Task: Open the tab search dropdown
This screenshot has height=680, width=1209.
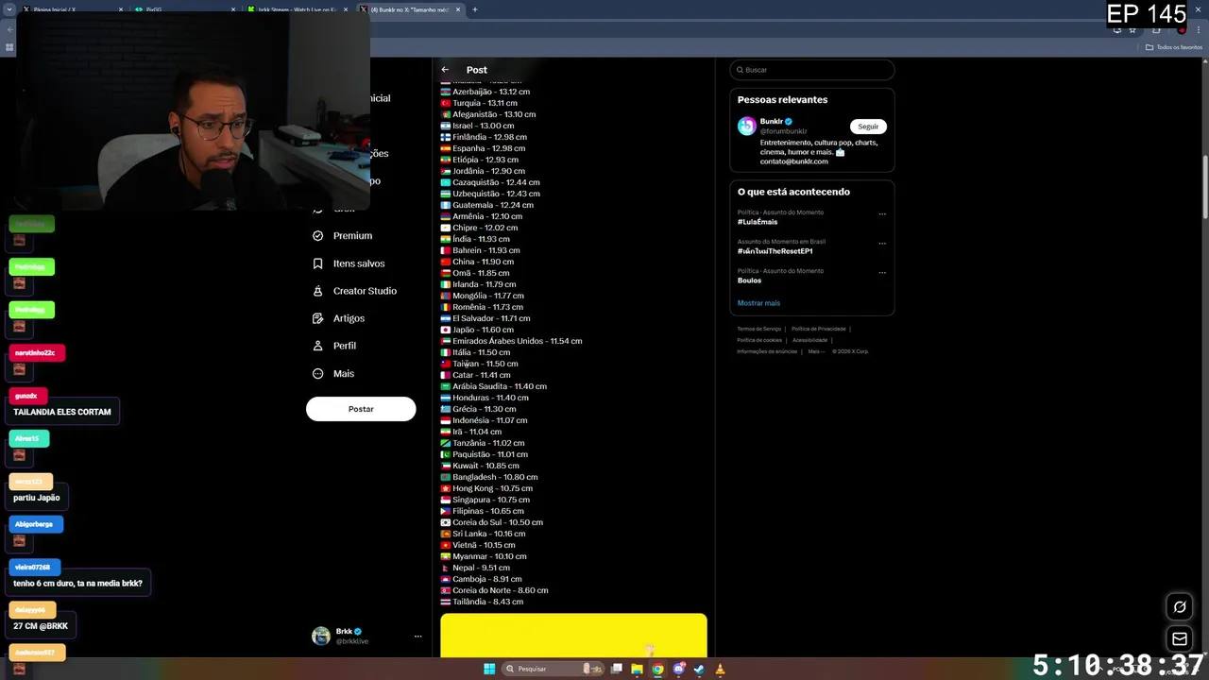Action: [9, 9]
